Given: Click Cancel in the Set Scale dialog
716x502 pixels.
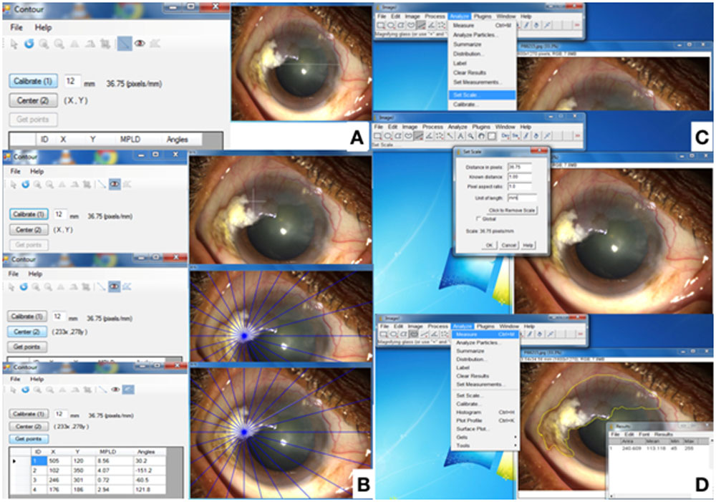Looking at the screenshot, I should (508, 246).
